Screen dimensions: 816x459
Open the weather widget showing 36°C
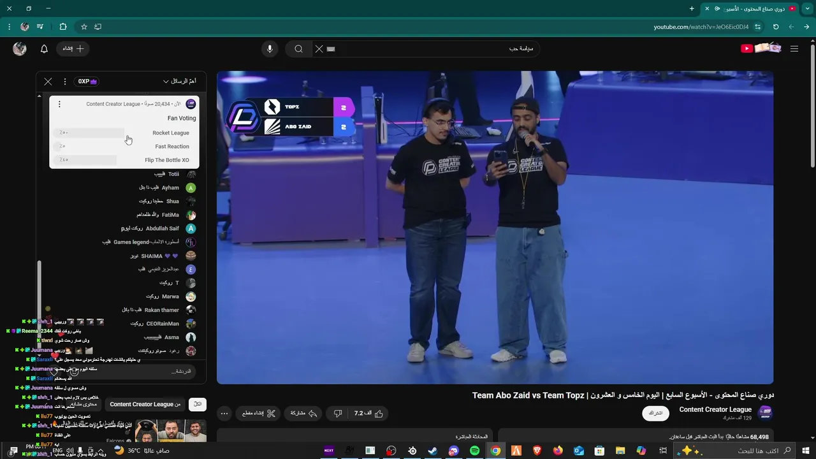(x=142, y=451)
